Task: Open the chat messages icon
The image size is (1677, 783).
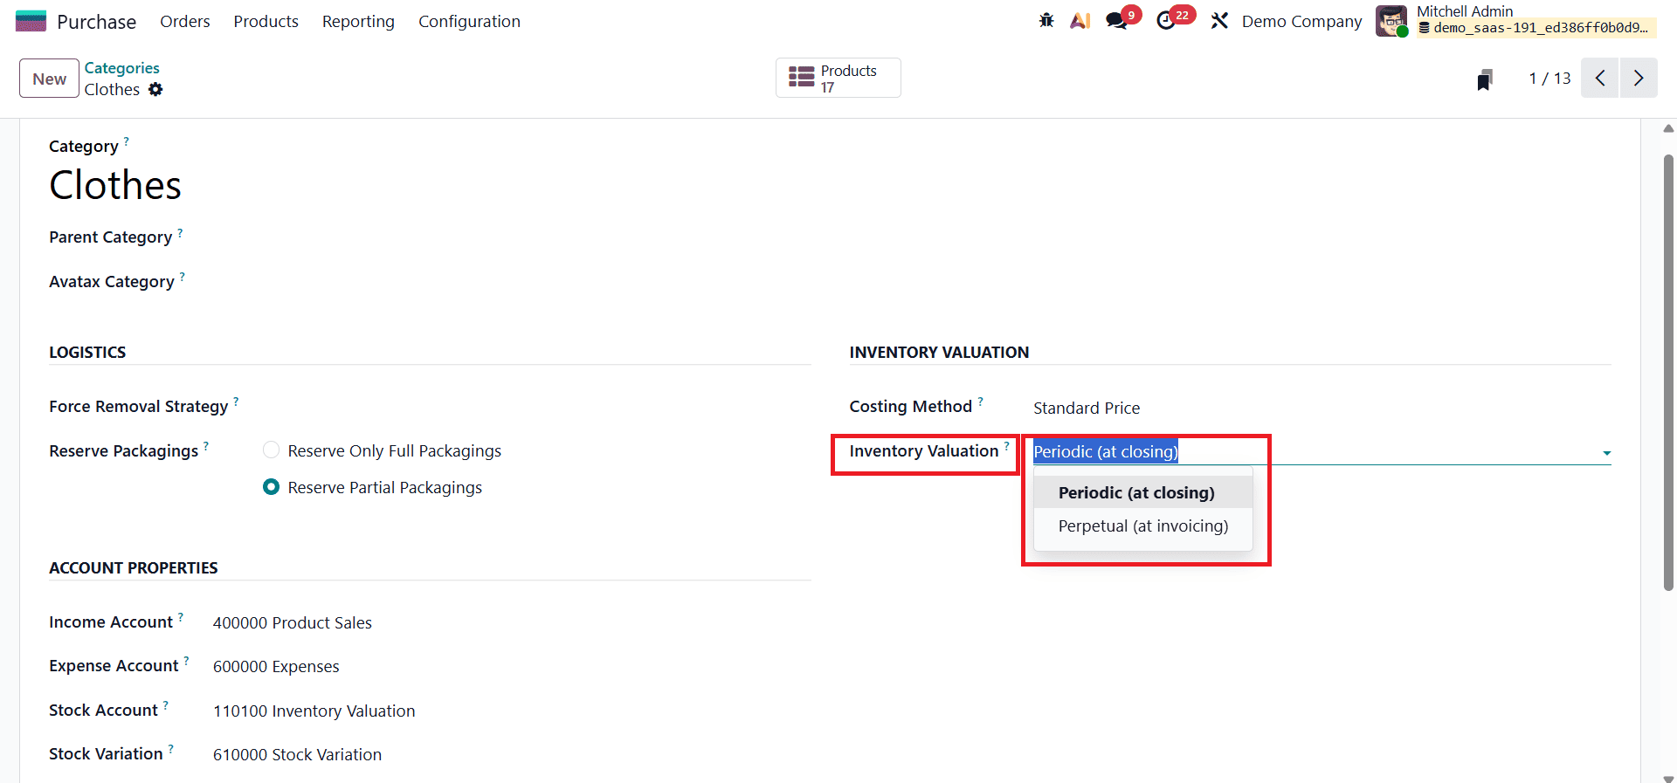Action: tap(1116, 21)
